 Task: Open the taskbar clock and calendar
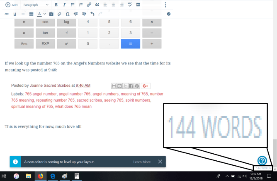pos(255,176)
